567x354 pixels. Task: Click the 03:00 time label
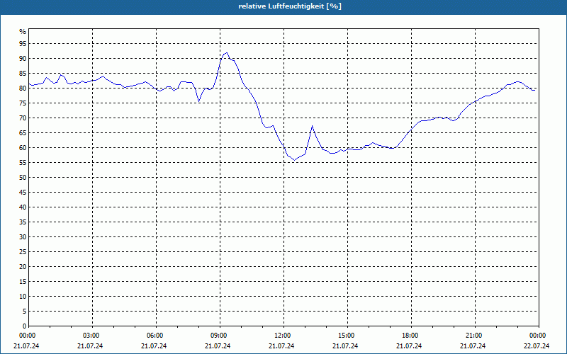coord(93,336)
